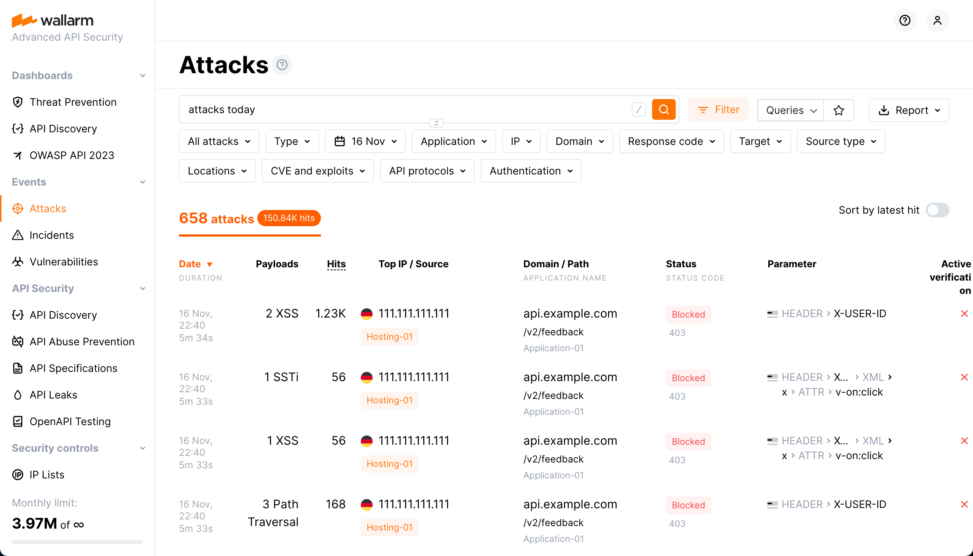
Task: Open the user profile icon
Action: click(x=937, y=20)
